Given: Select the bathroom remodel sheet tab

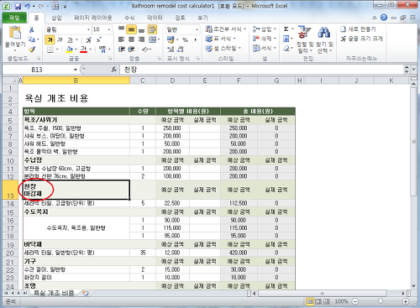Looking at the screenshot, I should point(54,293).
